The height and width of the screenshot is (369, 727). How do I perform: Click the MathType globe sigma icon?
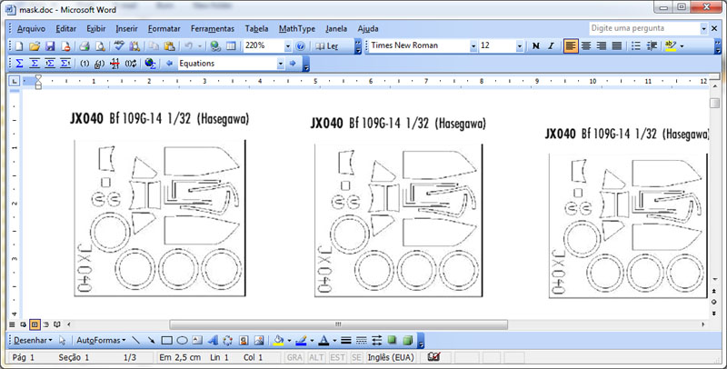point(150,64)
